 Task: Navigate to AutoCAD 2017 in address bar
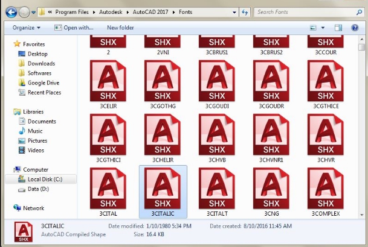[150, 12]
